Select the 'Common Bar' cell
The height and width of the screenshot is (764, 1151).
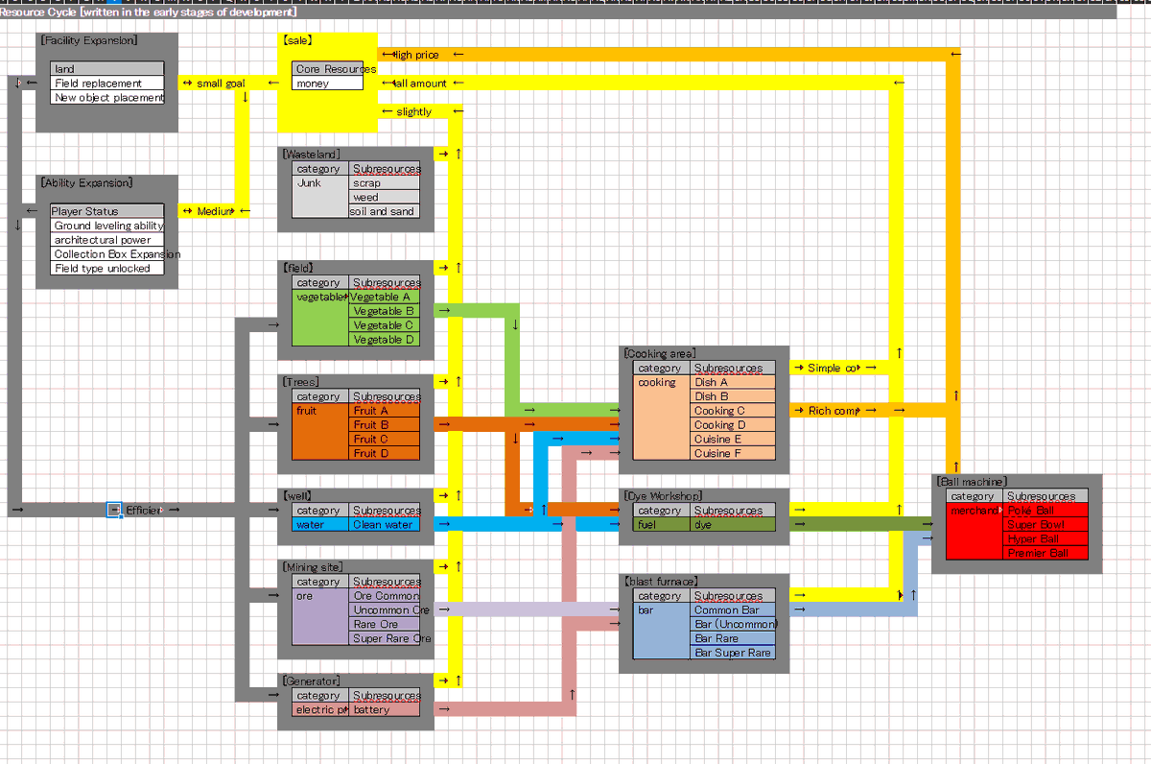coord(733,610)
